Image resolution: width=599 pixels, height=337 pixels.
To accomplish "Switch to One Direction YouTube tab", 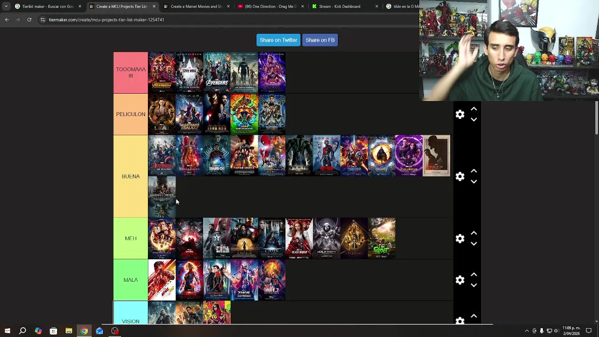I will [270, 7].
